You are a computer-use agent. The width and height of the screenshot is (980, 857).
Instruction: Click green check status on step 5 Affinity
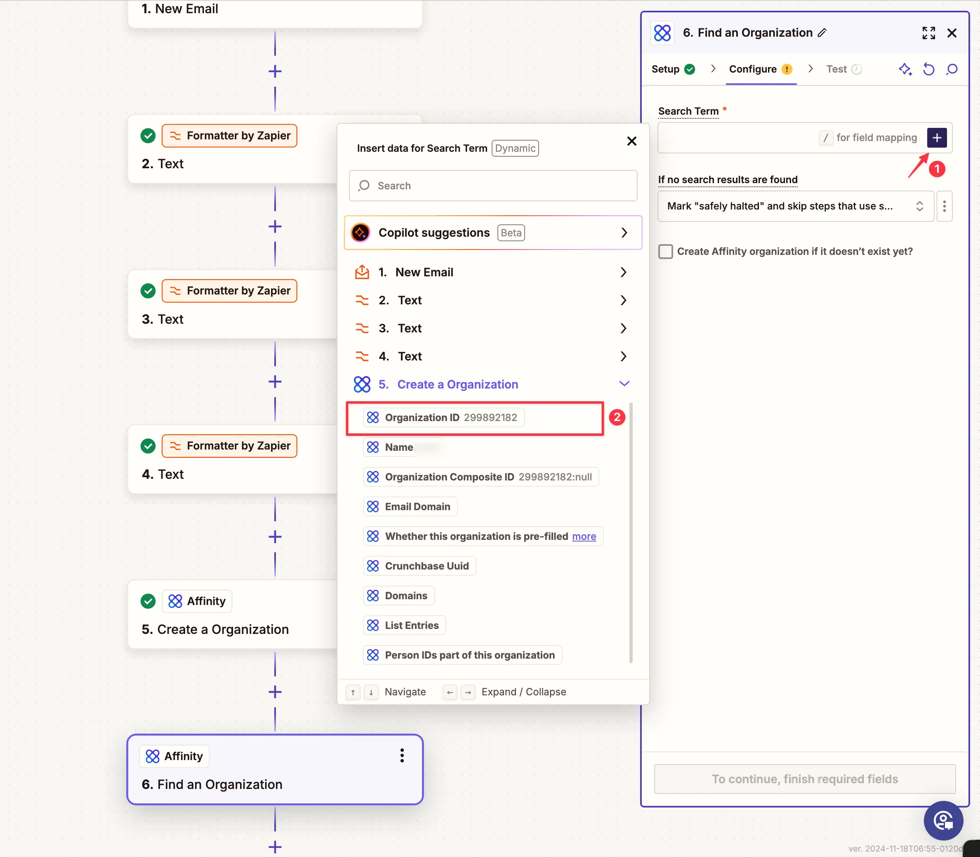tap(148, 601)
